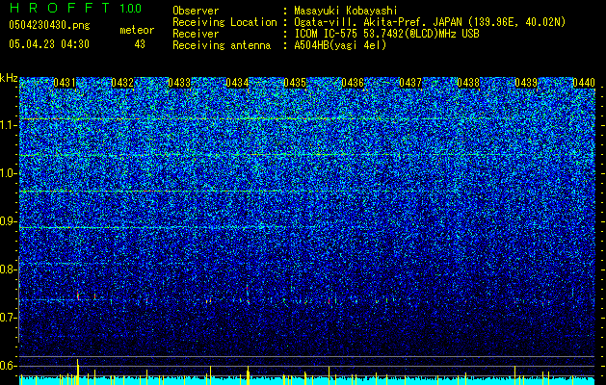Click the 'Observer' field label
The height and width of the screenshot is (385, 606).
point(196,11)
